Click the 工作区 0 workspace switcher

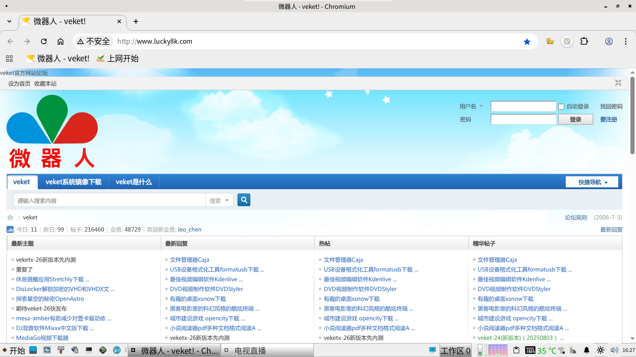pos(455,350)
